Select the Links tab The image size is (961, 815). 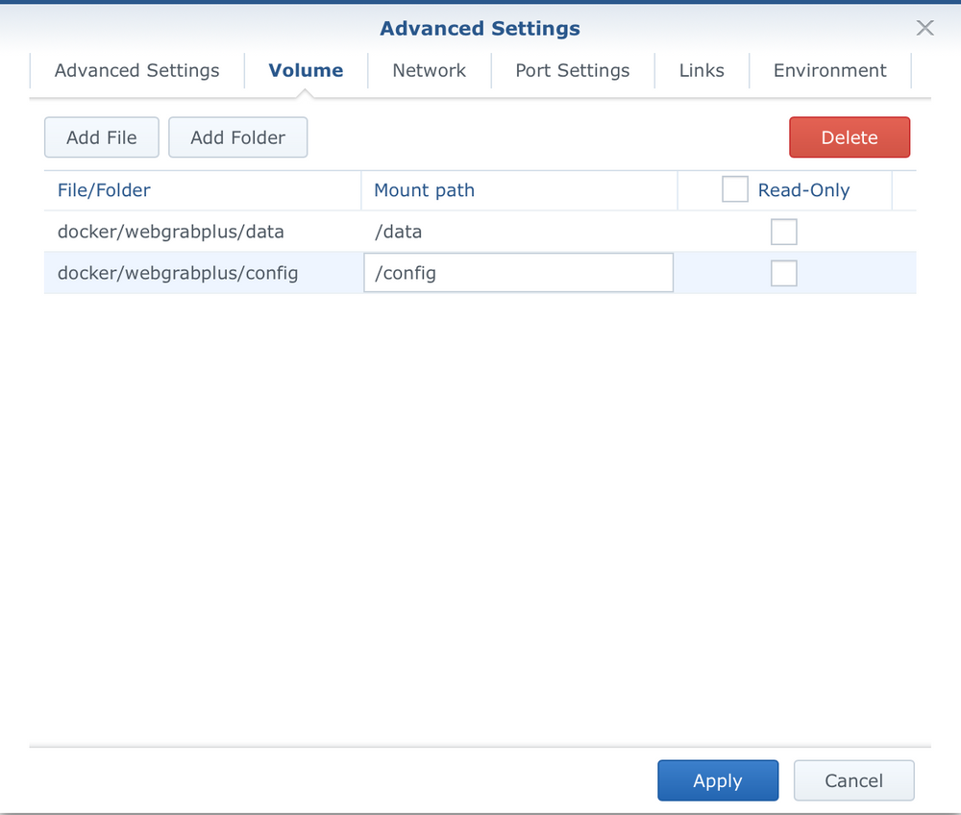[x=702, y=70]
